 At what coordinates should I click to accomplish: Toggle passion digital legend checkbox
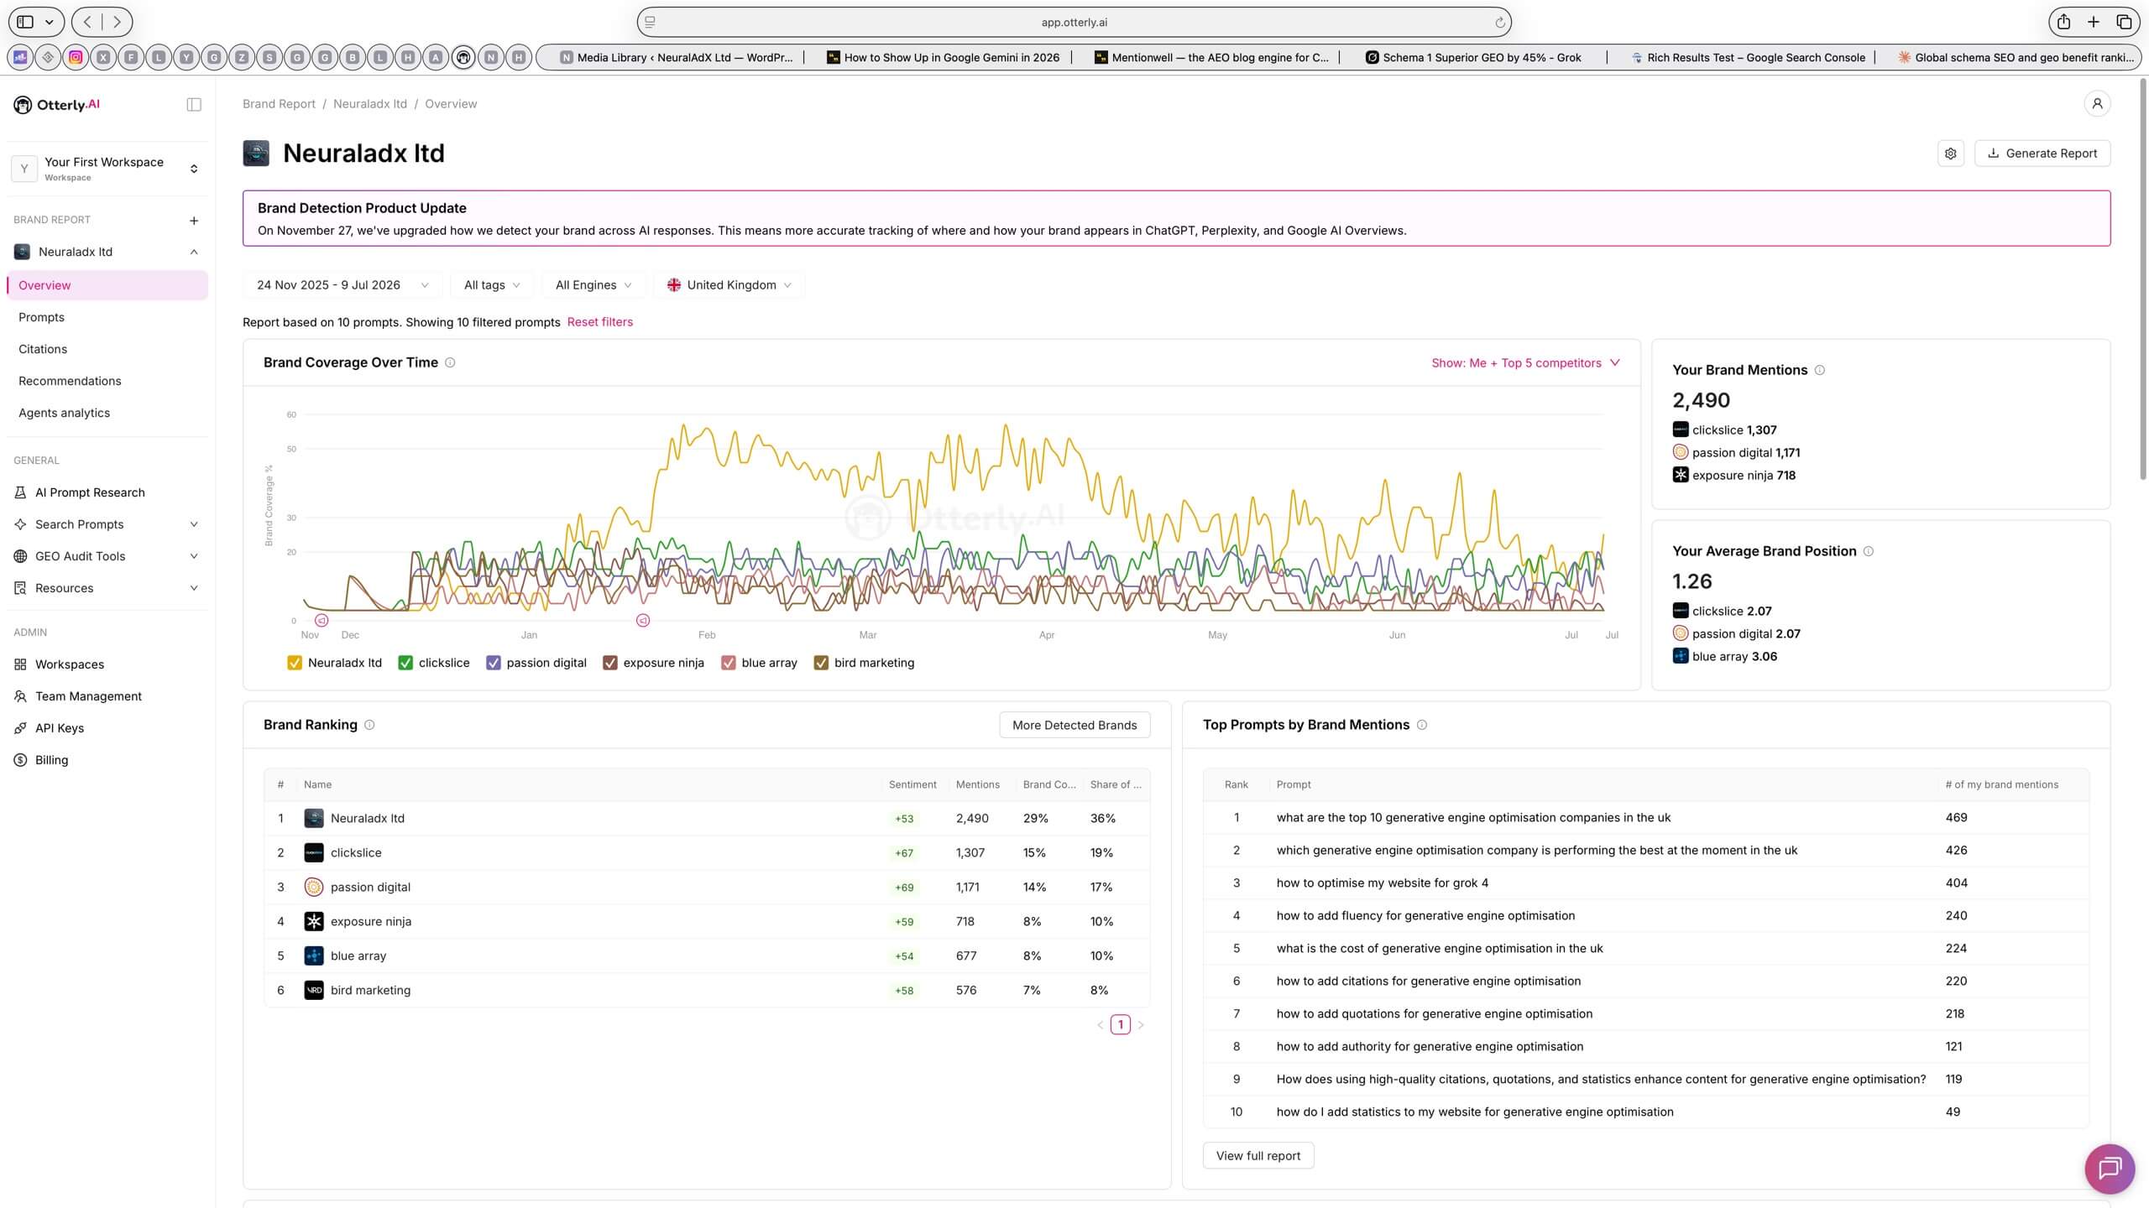494,663
